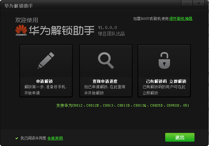Click the pencil icon for 申请解锁

[46, 60]
